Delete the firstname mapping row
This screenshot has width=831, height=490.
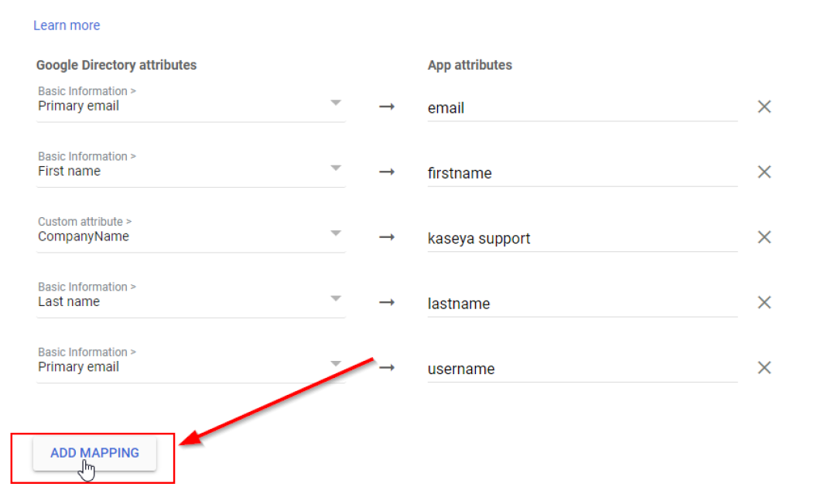pyautogui.click(x=764, y=172)
